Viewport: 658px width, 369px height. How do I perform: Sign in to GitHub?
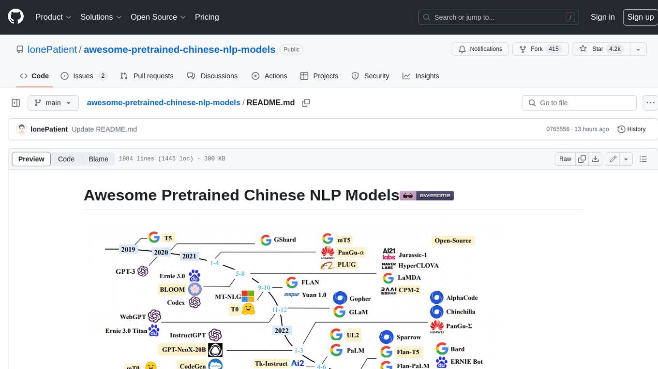pos(602,17)
